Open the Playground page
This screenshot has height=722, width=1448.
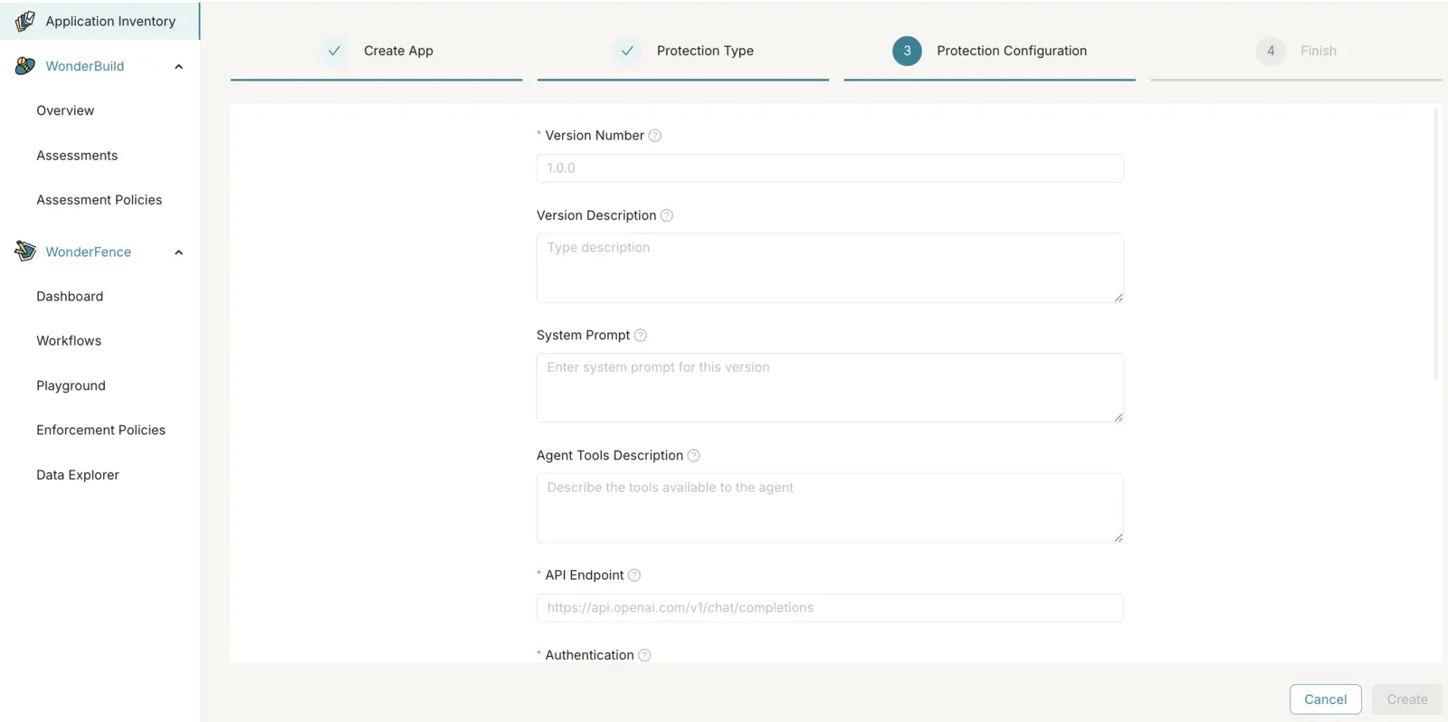(71, 385)
